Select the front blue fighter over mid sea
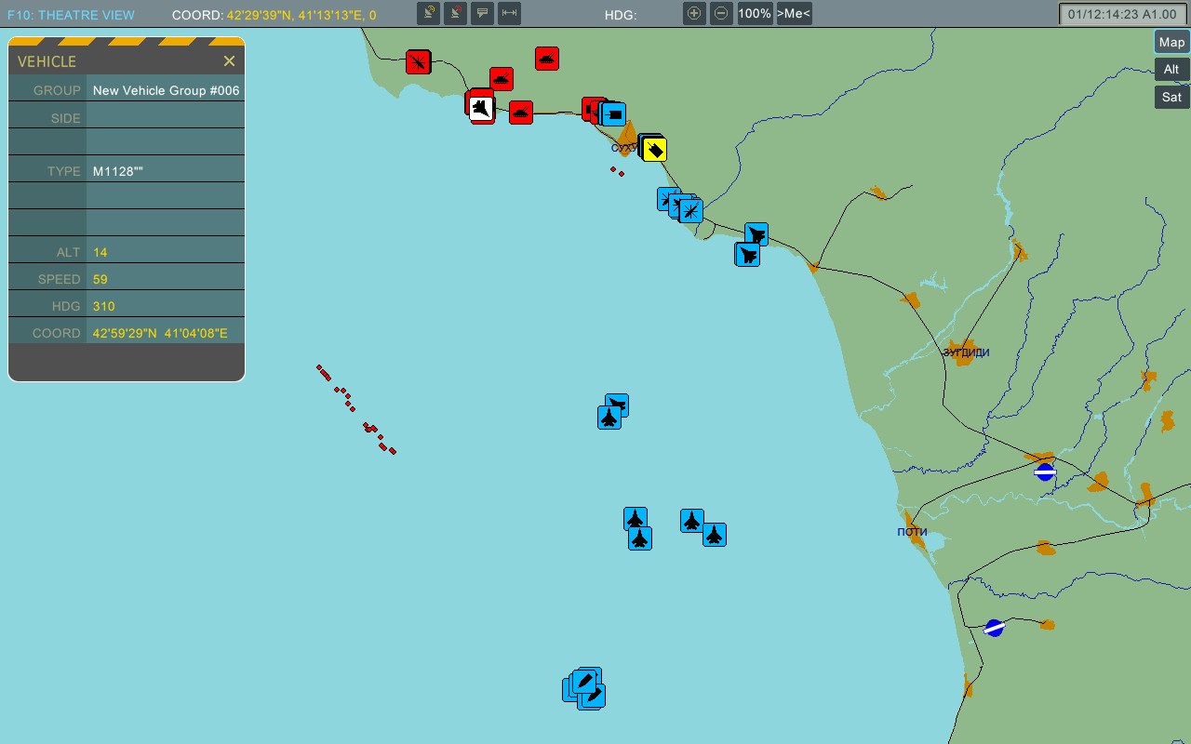The width and height of the screenshot is (1191, 744). [609, 417]
